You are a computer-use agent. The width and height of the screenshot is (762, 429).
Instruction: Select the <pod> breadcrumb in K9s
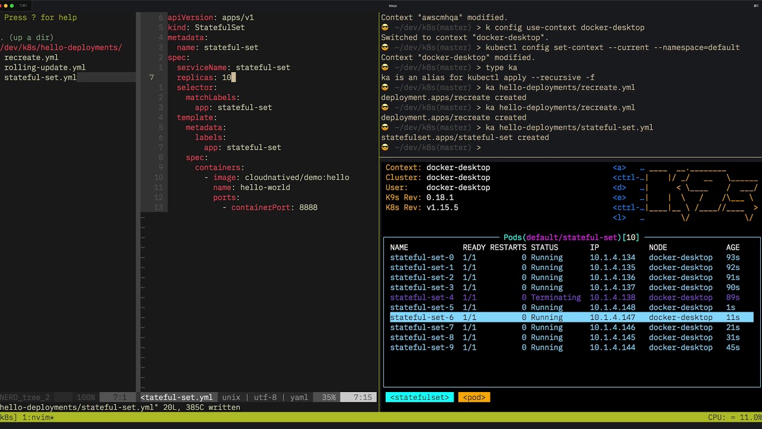pos(474,397)
